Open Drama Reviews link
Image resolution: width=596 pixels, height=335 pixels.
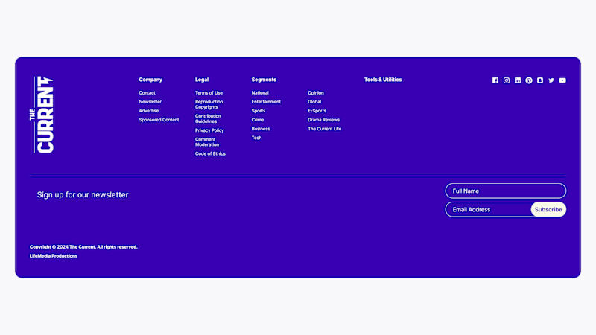click(x=324, y=120)
